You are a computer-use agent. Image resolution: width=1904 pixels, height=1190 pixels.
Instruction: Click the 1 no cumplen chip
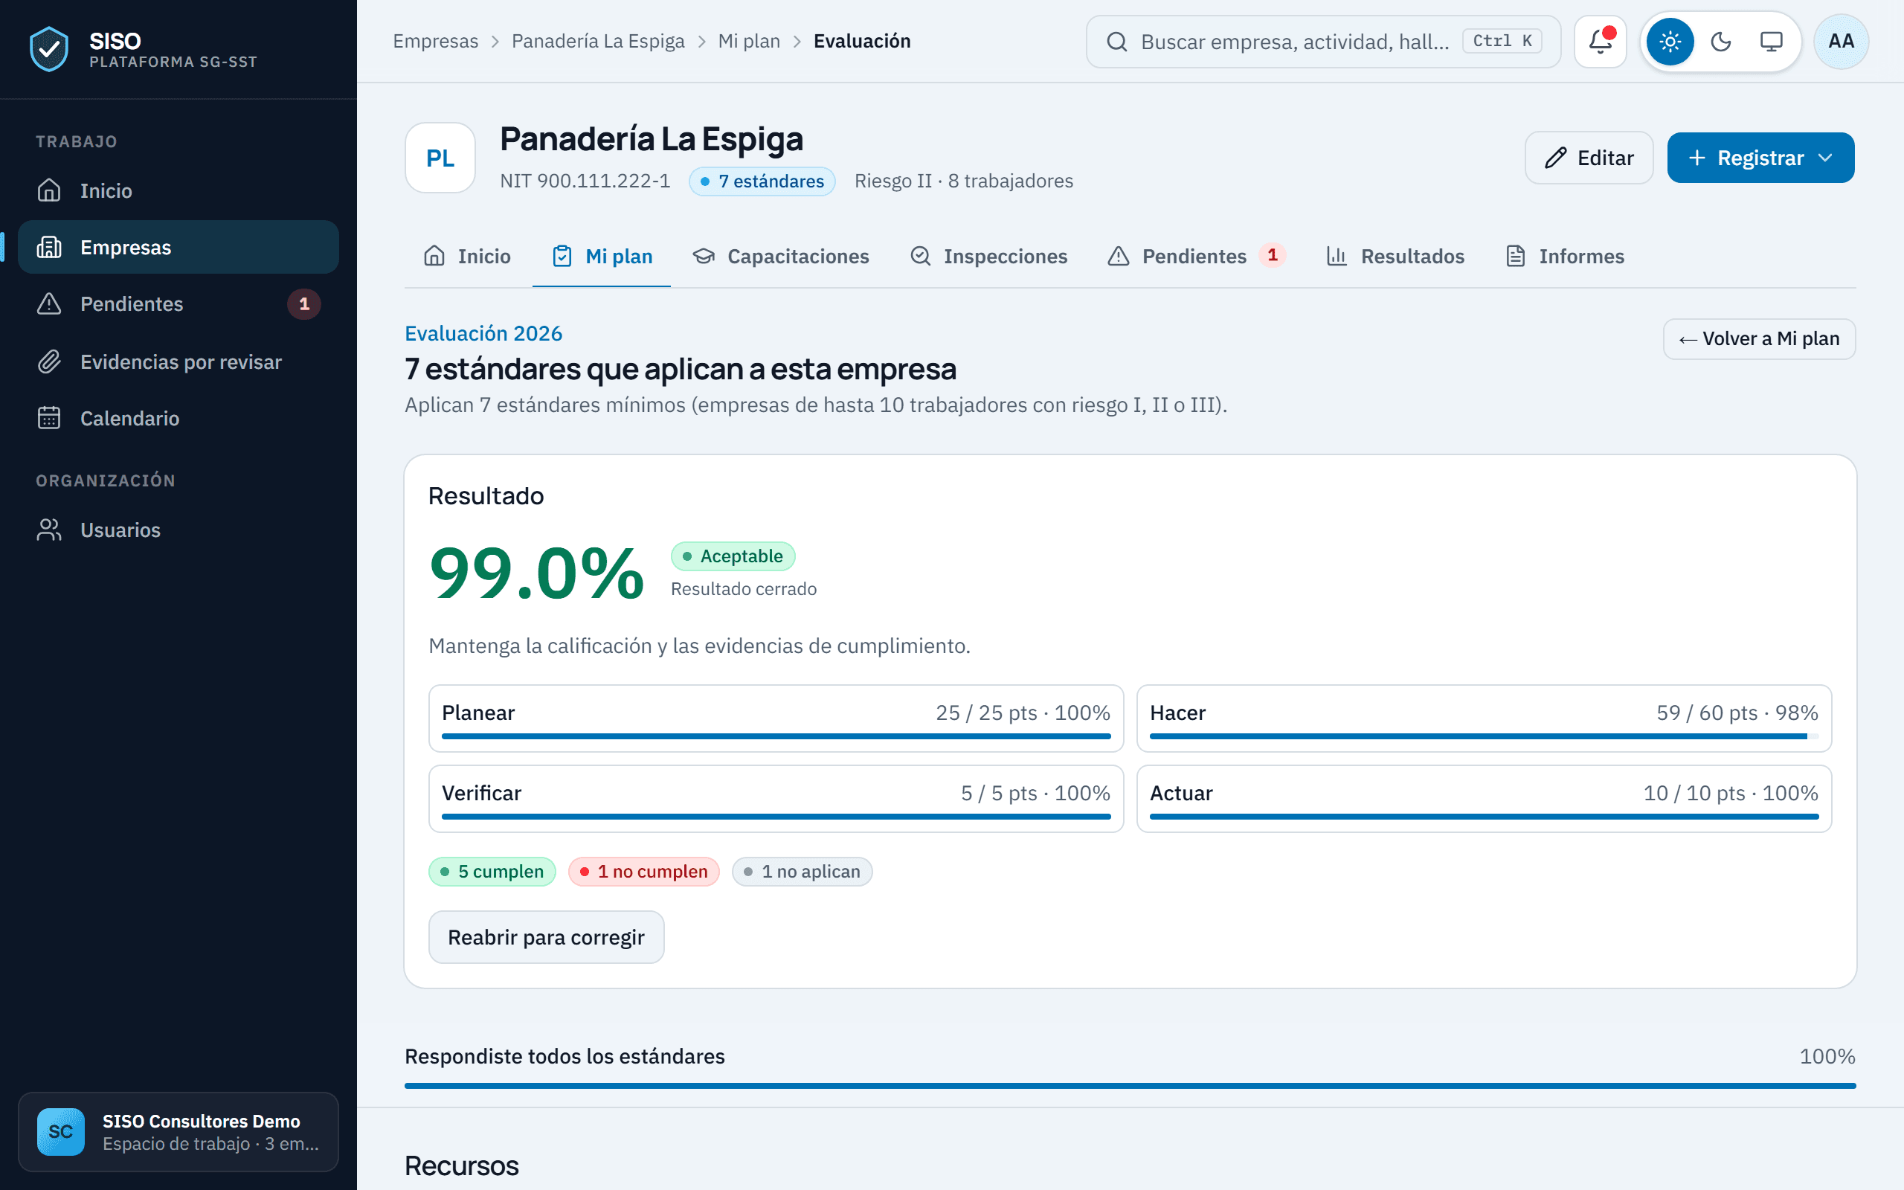(x=643, y=871)
